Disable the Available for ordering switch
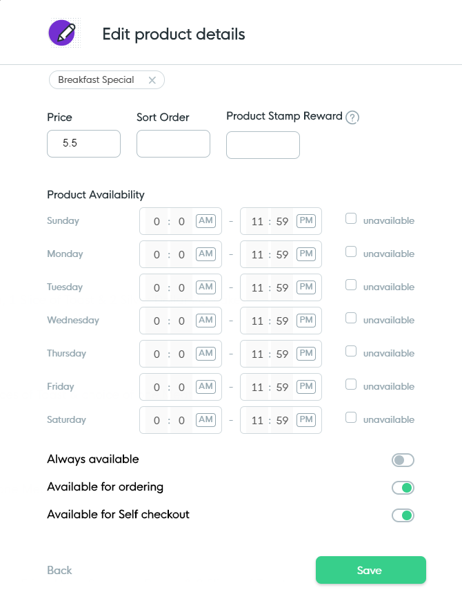The width and height of the screenshot is (462, 599). coord(403,487)
